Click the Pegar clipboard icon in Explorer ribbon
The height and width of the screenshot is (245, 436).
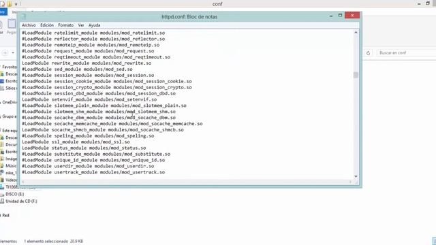pyautogui.click(x=12, y=24)
